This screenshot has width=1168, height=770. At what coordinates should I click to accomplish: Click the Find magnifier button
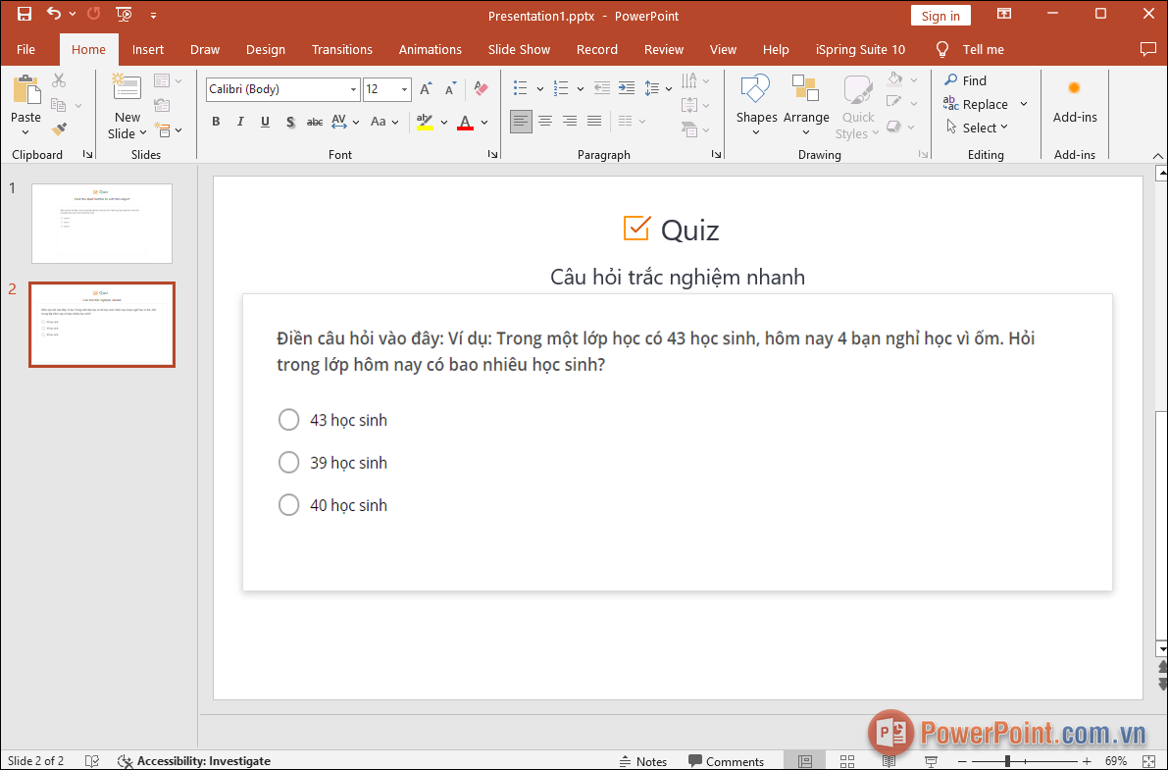965,80
